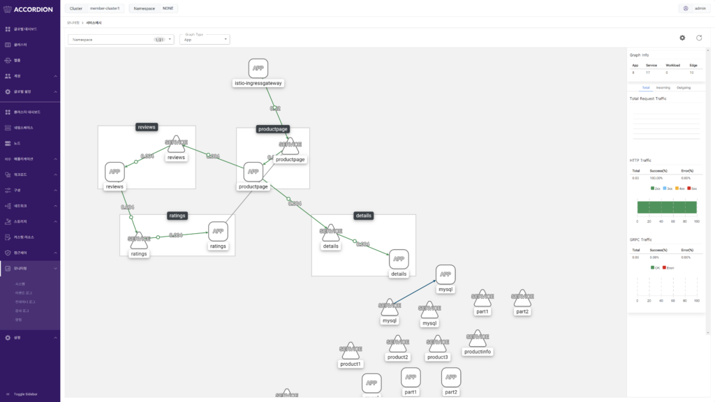Select the product3 SERVICE node
The image size is (715, 402).
[437, 344]
